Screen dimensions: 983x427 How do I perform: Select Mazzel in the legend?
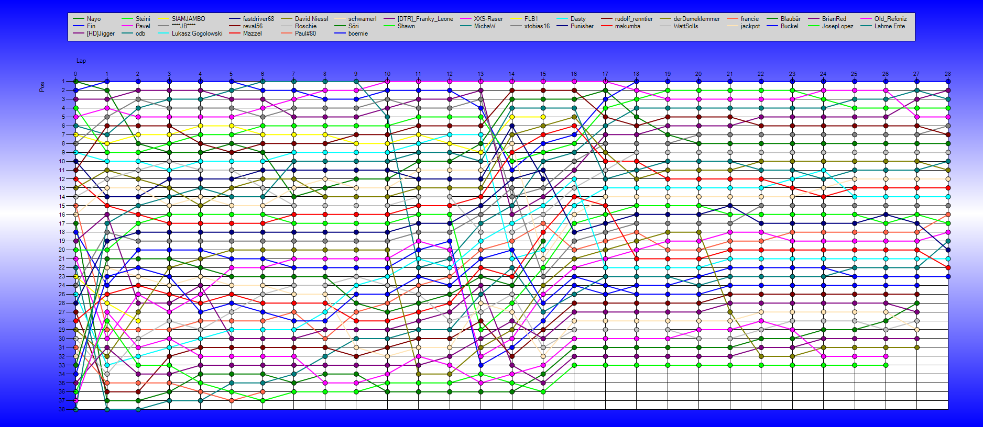point(252,33)
